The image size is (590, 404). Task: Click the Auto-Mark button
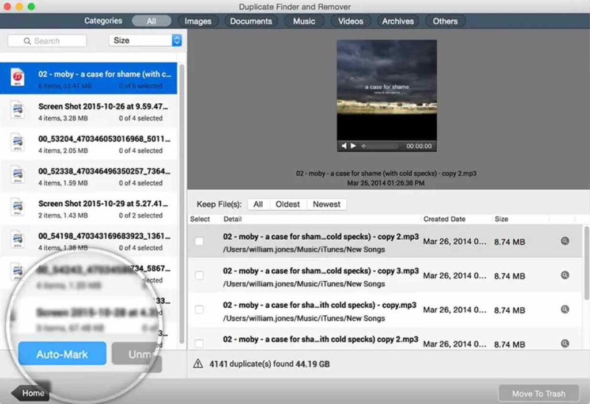[62, 354]
